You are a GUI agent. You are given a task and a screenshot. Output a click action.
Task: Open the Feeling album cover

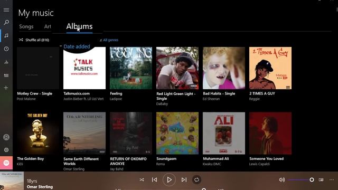tap(131, 68)
